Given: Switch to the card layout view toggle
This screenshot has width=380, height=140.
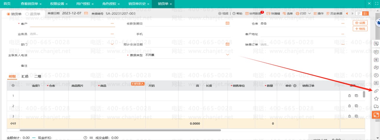Looking at the screenshot, I should coord(365,14).
